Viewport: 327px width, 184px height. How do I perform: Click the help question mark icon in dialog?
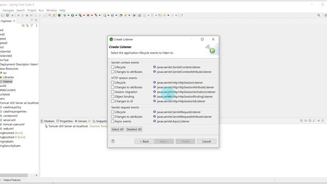(113, 141)
